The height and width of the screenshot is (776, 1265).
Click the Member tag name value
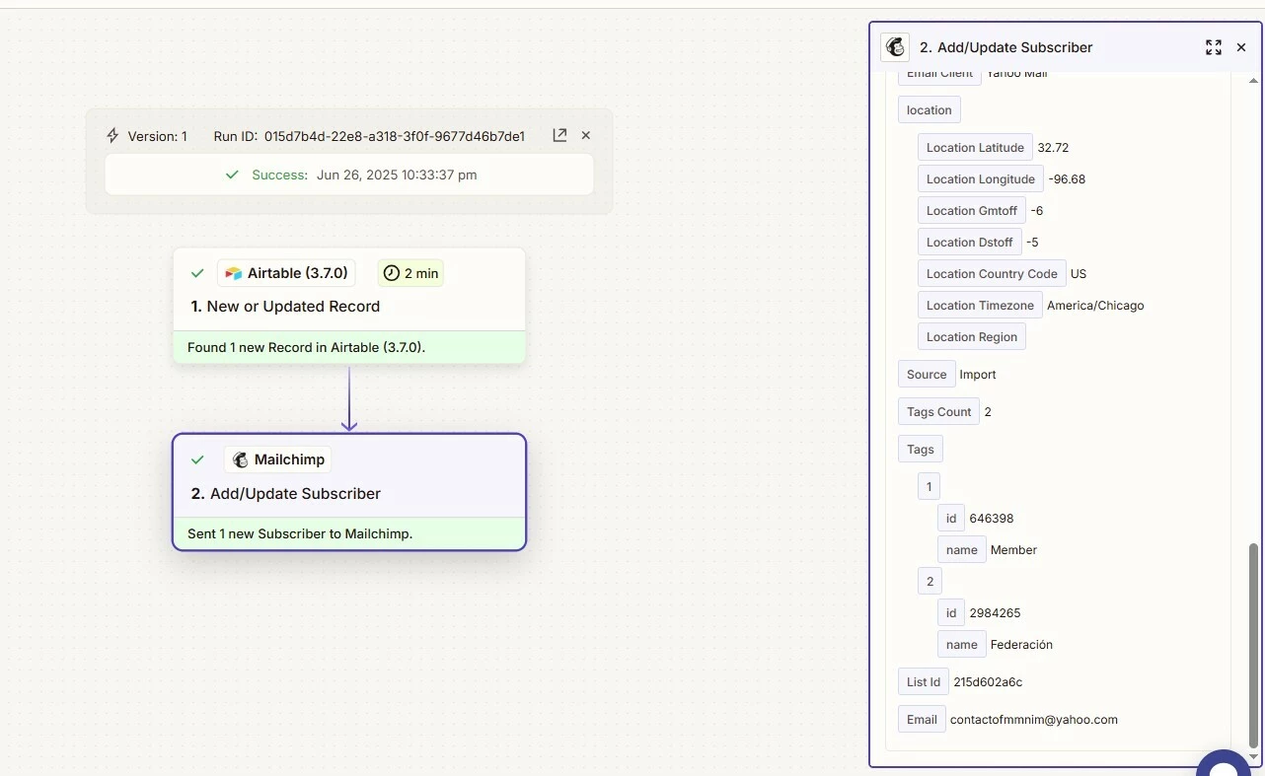(x=1013, y=549)
